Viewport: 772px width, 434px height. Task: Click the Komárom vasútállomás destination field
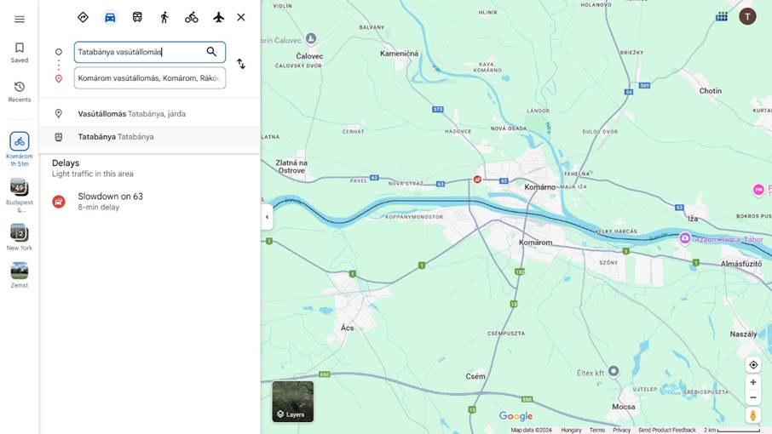149,78
